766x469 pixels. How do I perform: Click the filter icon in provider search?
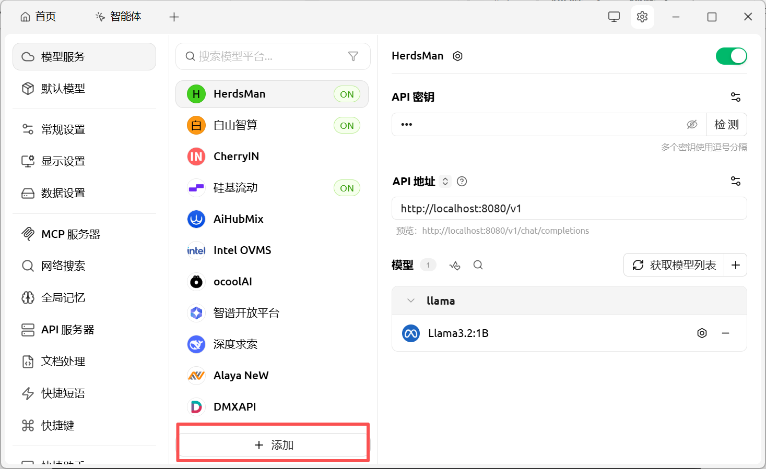[x=353, y=56]
